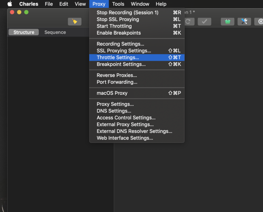Viewport: 263px width, 212px height.
Task: Select External DNS Resolver Settings
Action: [134, 131]
